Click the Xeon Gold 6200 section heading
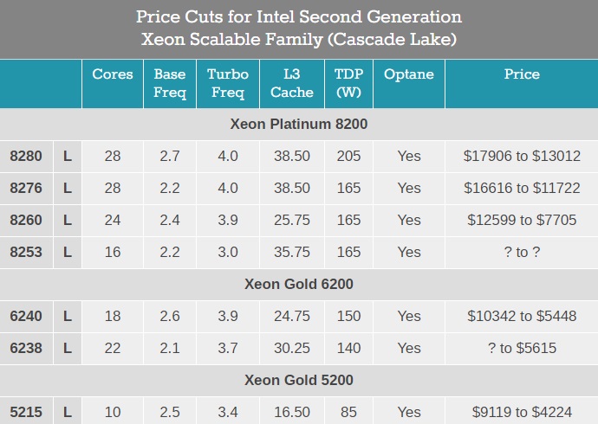598x424 pixels. click(299, 284)
